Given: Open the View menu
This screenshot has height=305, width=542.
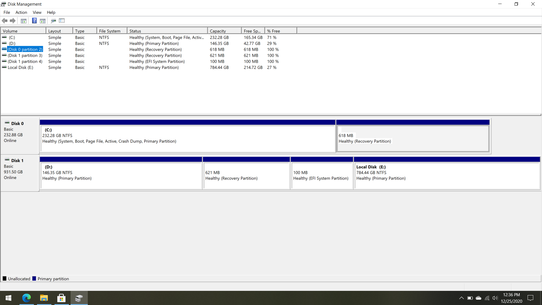Looking at the screenshot, I should pyautogui.click(x=37, y=12).
